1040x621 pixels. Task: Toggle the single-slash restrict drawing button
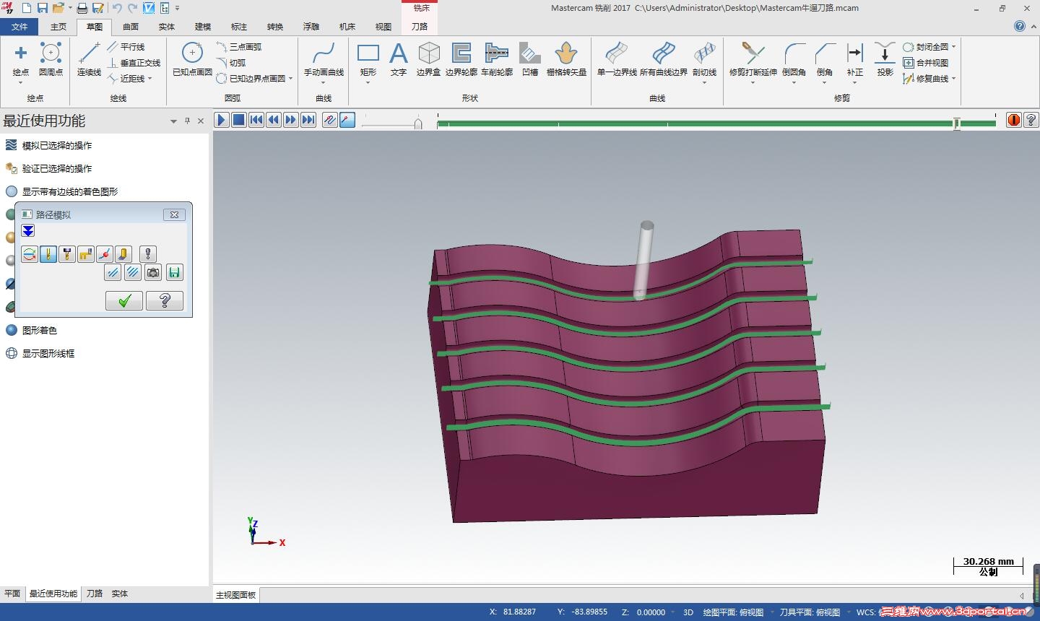[x=112, y=272]
